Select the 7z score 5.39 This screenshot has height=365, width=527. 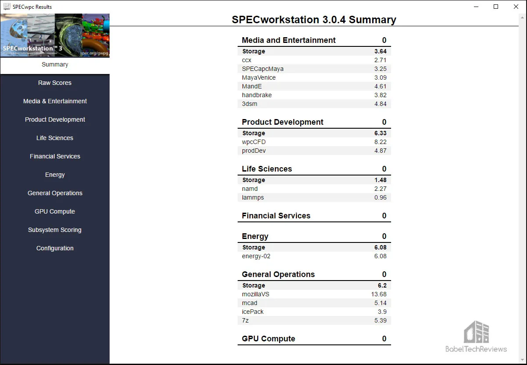[x=380, y=320]
